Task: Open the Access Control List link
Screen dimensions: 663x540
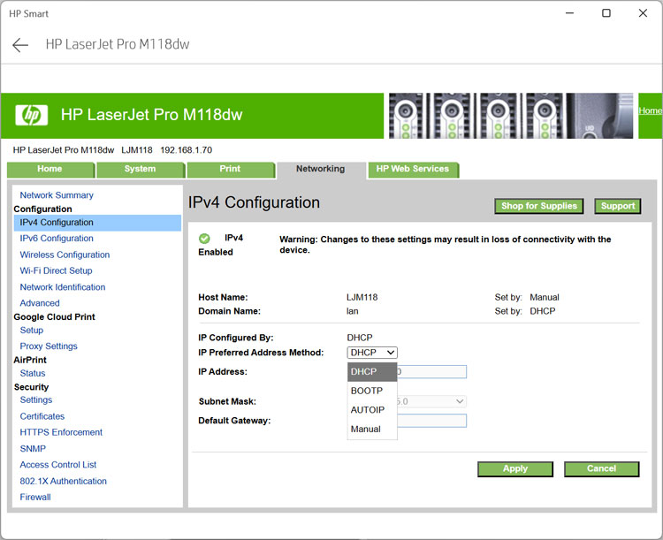Action: point(58,465)
